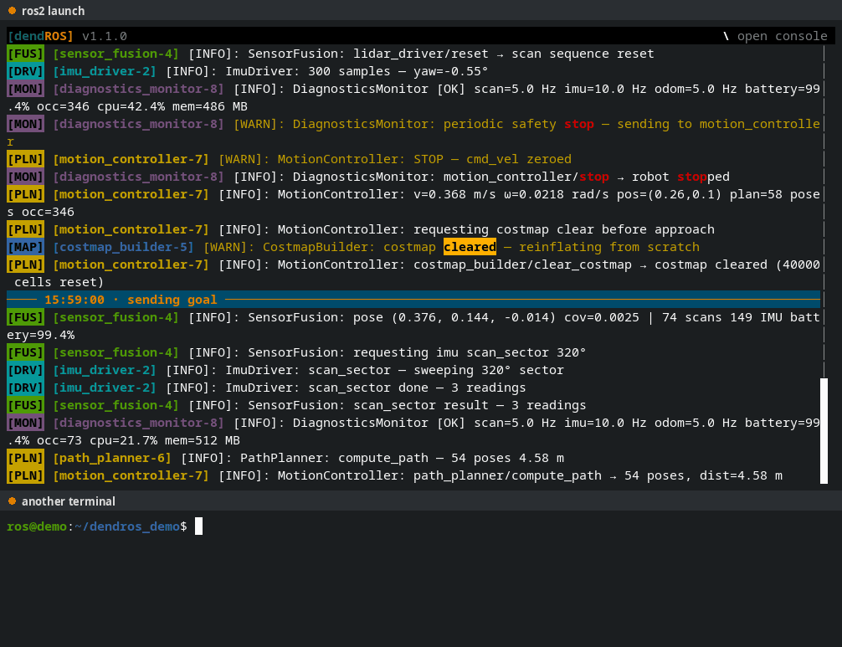Click the [dendROS] header label
This screenshot has width=842, height=647.
40,36
